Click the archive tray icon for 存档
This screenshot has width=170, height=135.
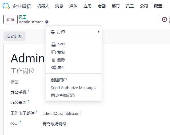53,45
